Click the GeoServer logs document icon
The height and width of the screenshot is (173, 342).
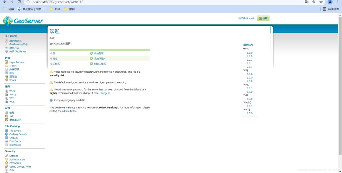coord(7,44)
